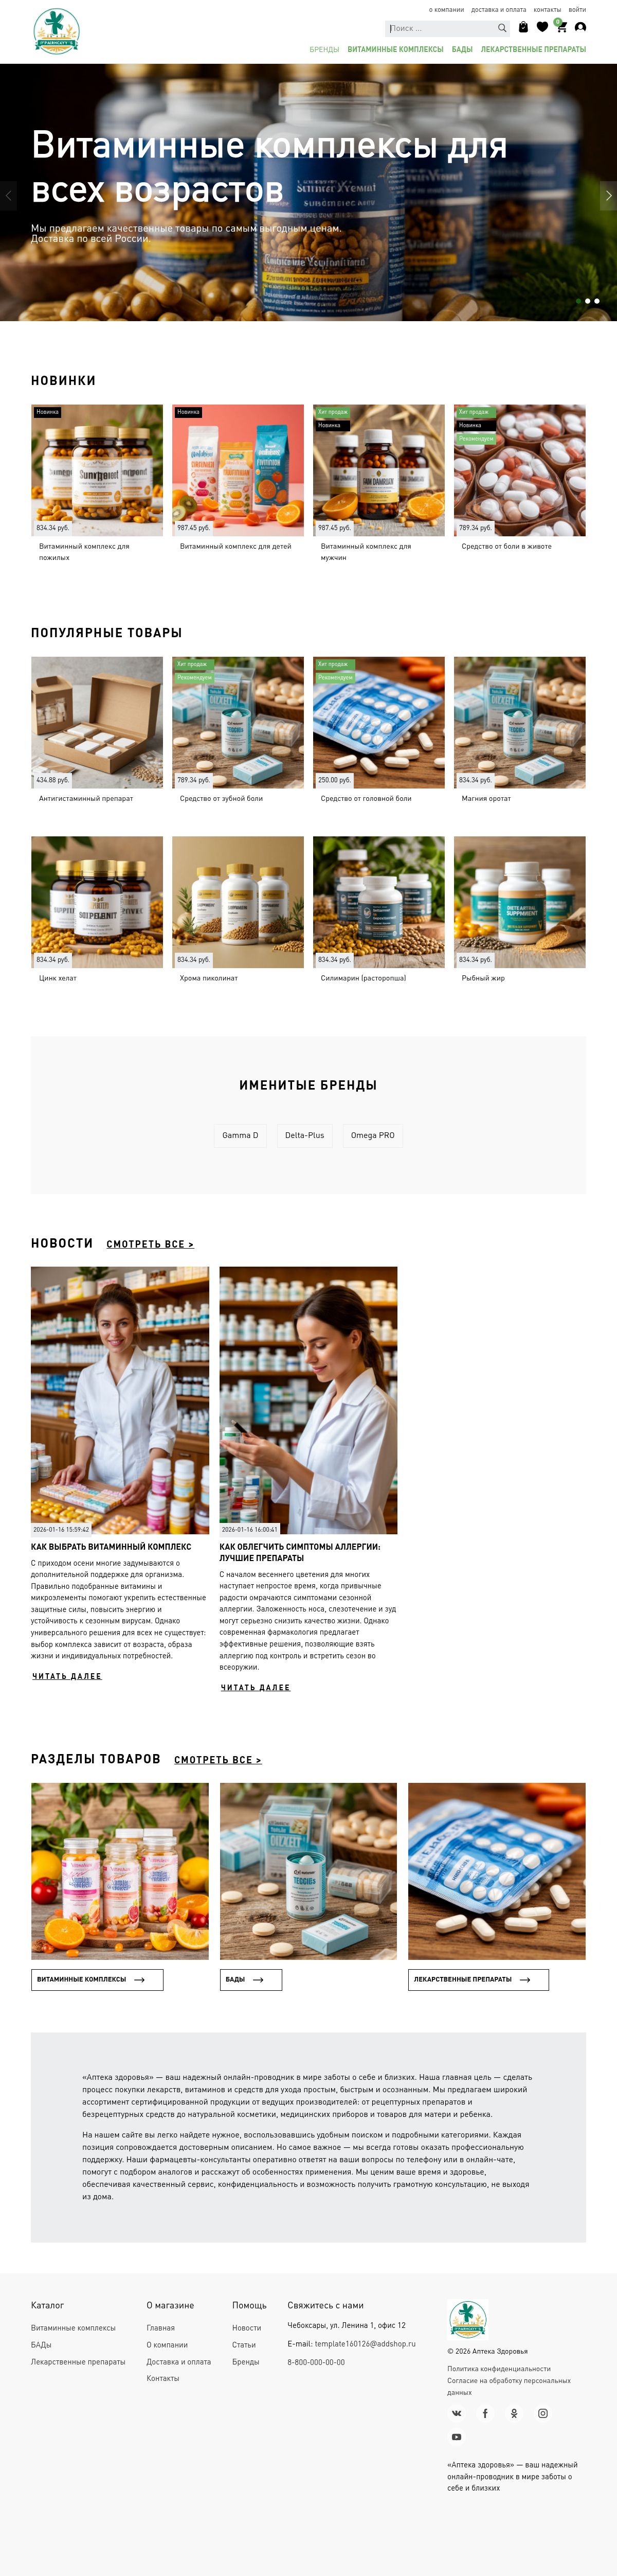Open the VK social icon in footer

click(456, 2413)
